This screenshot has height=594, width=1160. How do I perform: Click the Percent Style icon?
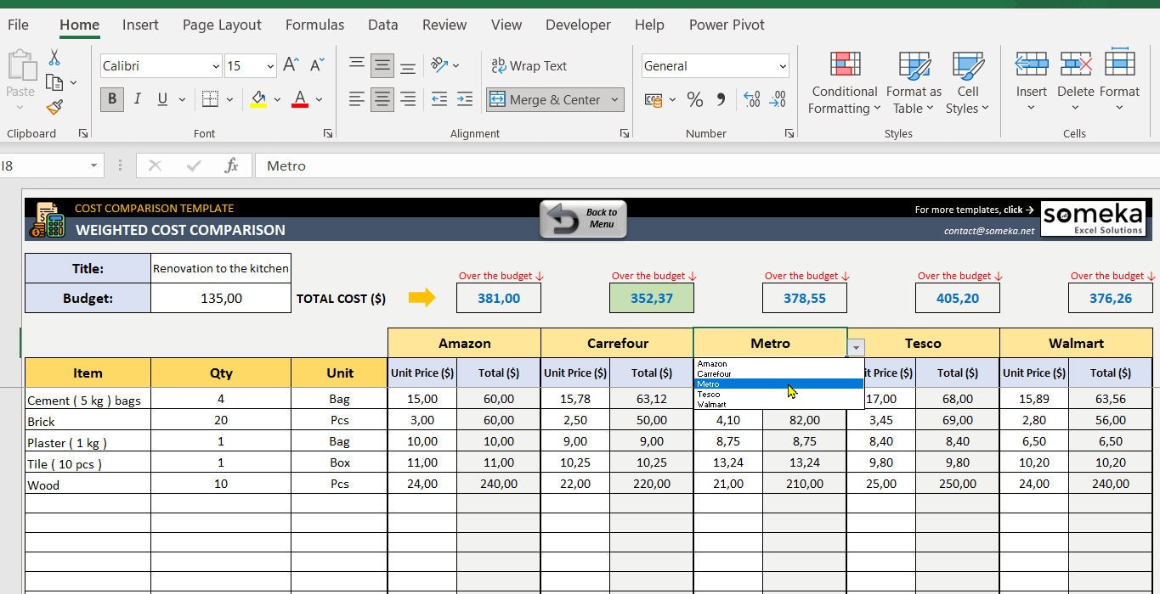click(x=695, y=99)
